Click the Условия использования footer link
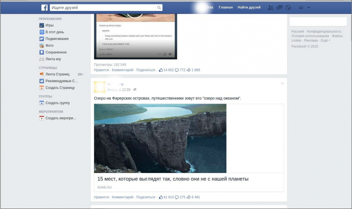Viewport: 352px width, 209px height. (x=310, y=36)
